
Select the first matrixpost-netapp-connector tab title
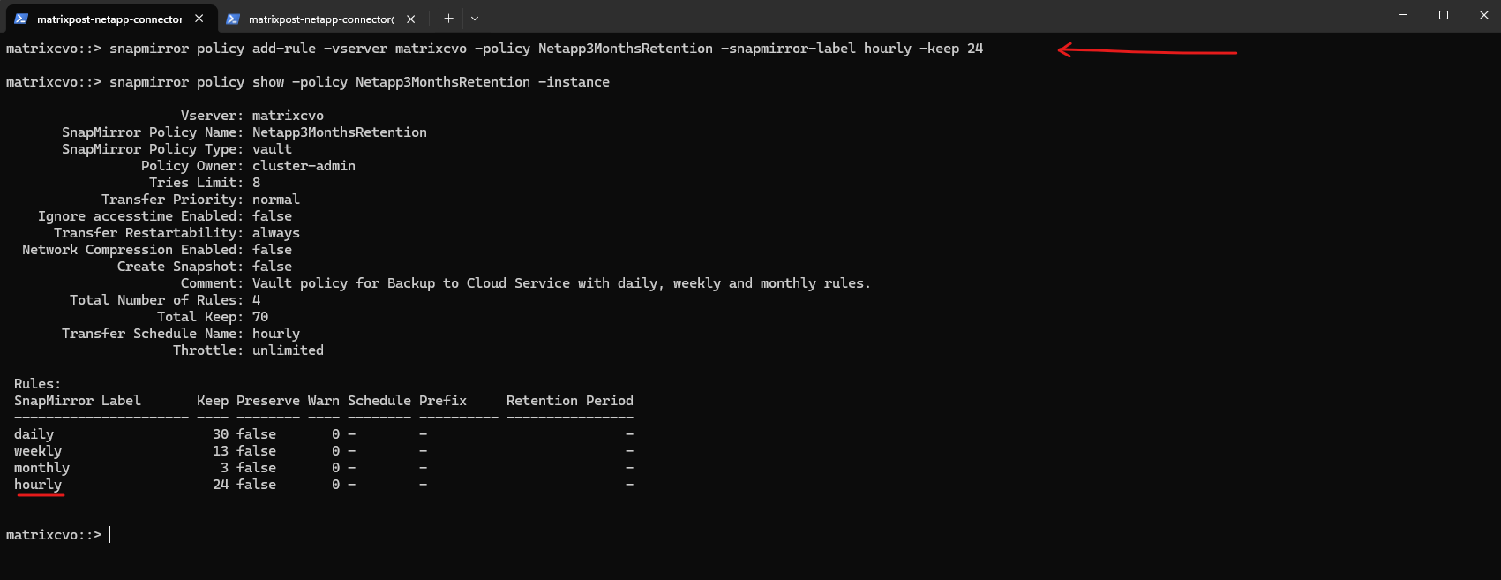(109, 19)
